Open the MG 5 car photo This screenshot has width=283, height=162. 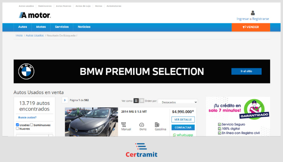coord(91,122)
